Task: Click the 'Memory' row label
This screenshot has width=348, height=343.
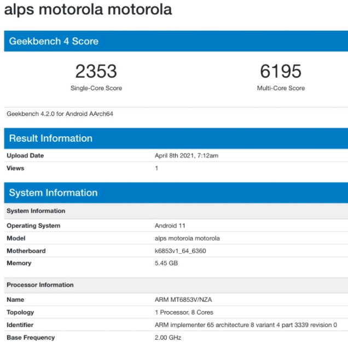Action: [19, 263]
